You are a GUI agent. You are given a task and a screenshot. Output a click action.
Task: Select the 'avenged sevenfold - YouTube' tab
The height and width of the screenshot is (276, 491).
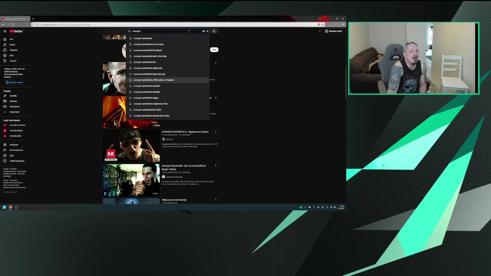(15, 19)
